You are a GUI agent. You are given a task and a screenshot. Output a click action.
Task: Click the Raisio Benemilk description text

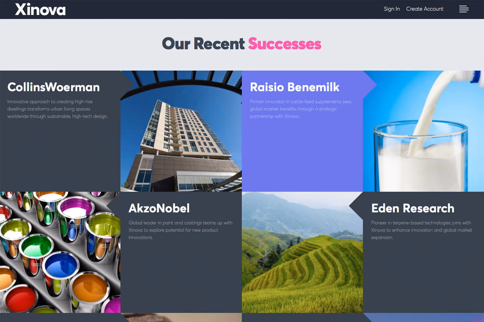coord(301,109)
